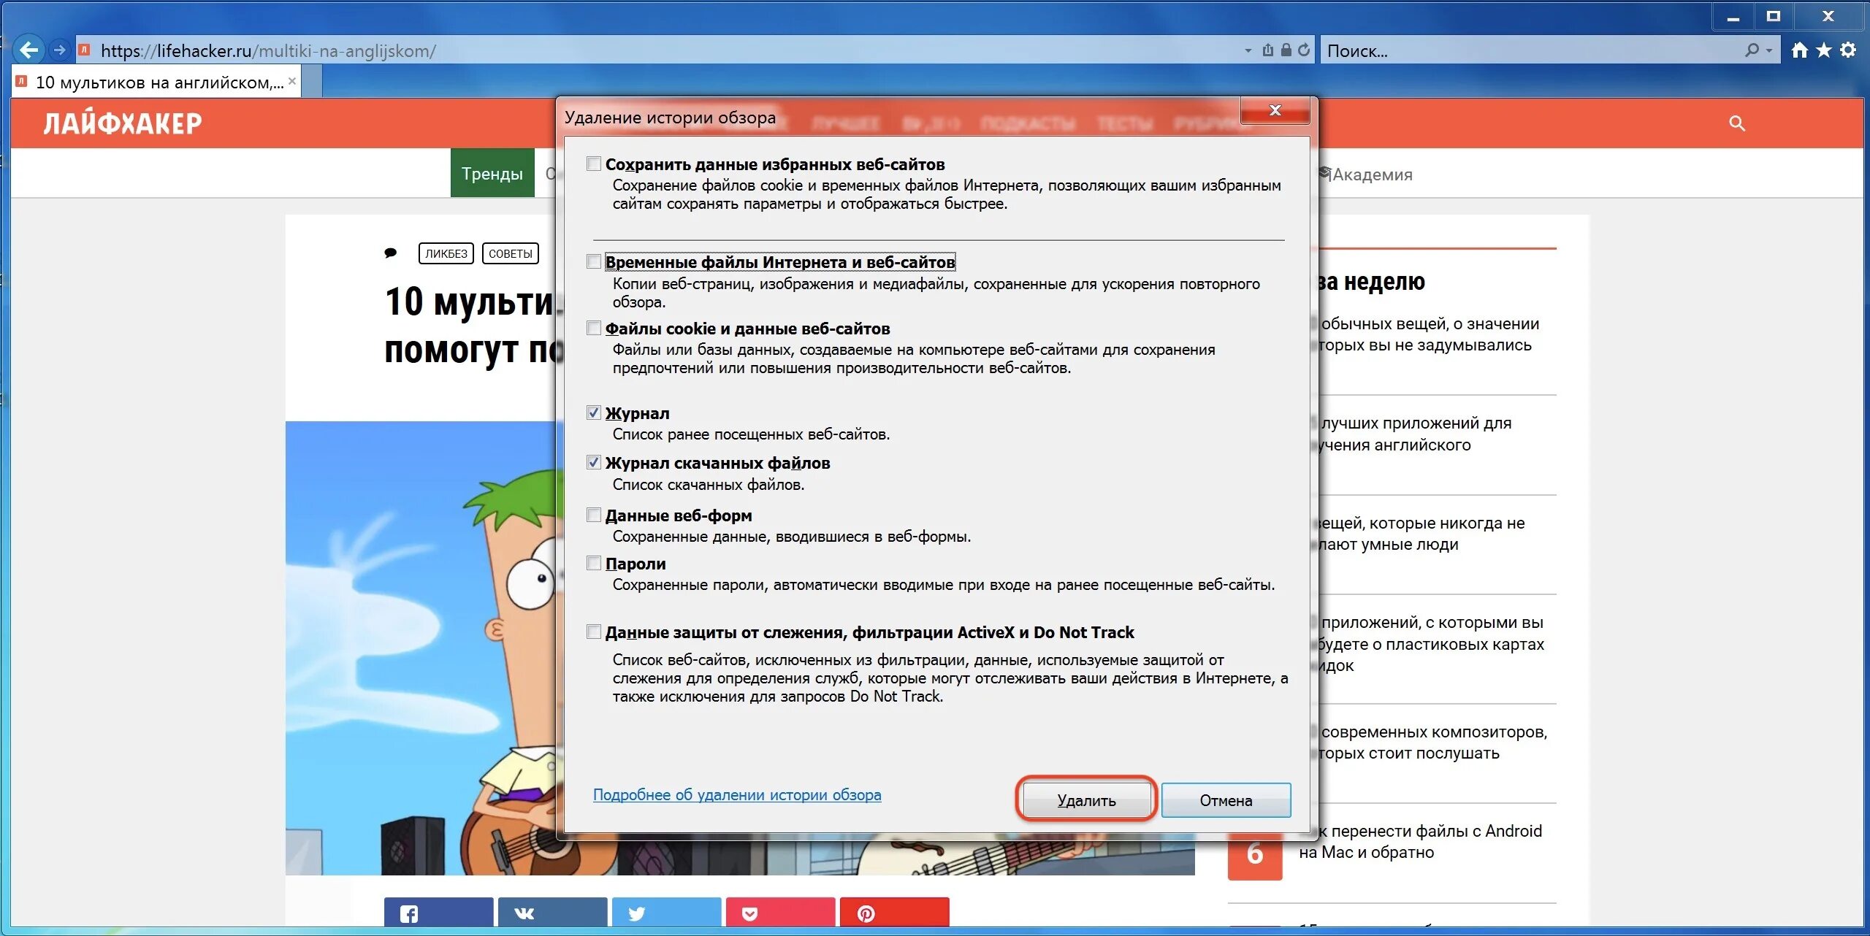Click the lock security icon in address bar
Image resolution: width=1870 pixels, height=936 pixels.
point(1286,50)
